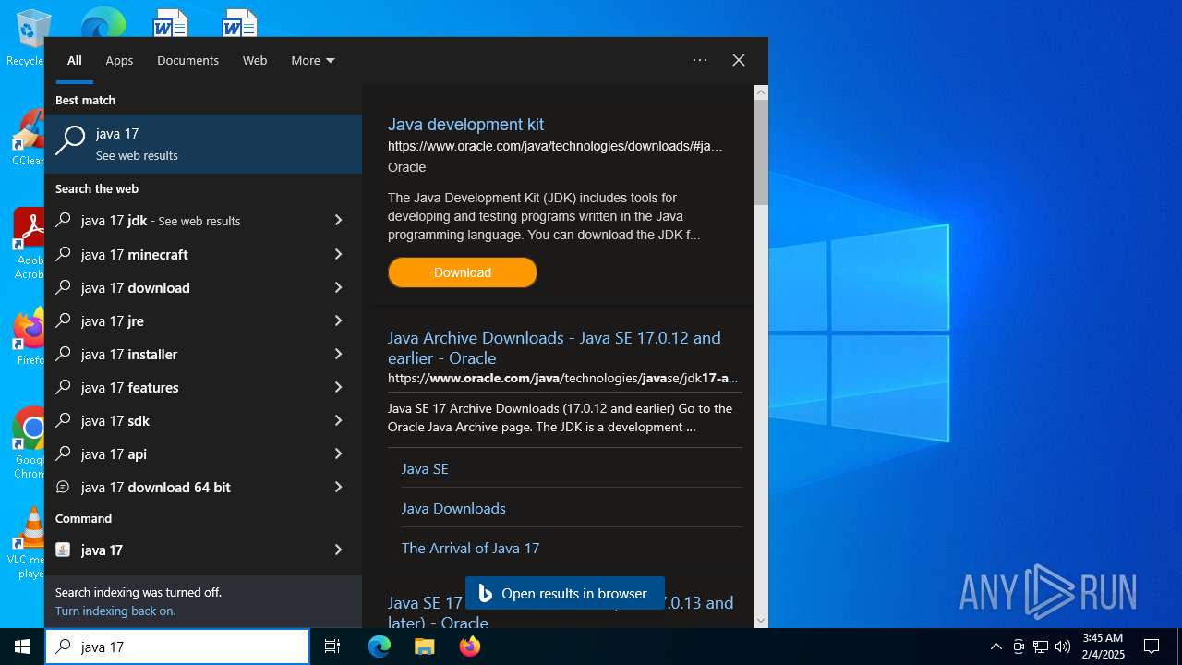
Task: Click the network icon in system tray
Action: (x=1041, y=647)
